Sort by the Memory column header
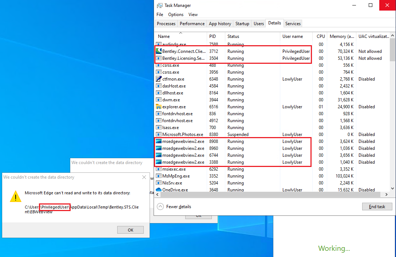This screenshot has height=257, width=396. [x=341, y=36]
